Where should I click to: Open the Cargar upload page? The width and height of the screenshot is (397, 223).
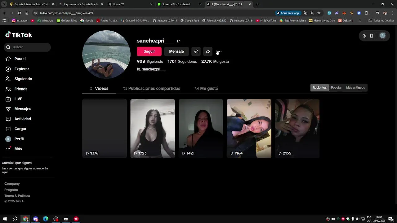[x=20, y=129]
